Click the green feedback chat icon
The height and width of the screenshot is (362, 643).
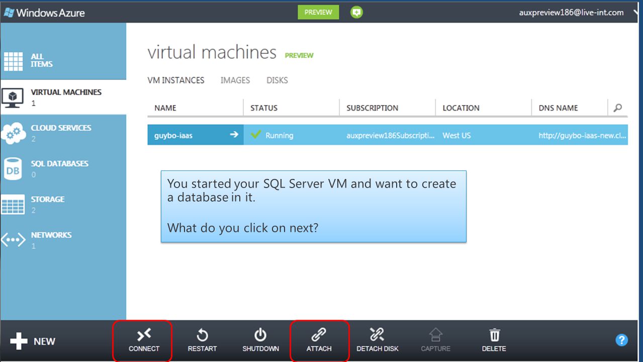356,13
